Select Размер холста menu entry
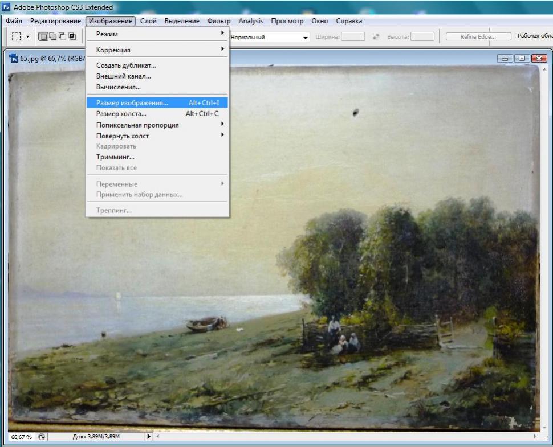Screen dimensions: 553x447 (157, 114)
